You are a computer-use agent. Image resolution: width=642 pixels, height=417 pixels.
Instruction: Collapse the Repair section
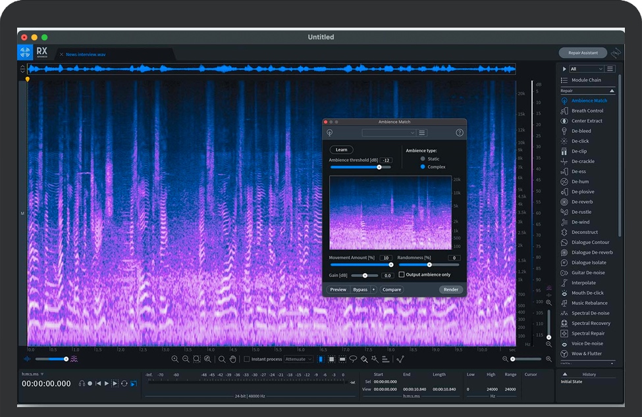point(612,91)
